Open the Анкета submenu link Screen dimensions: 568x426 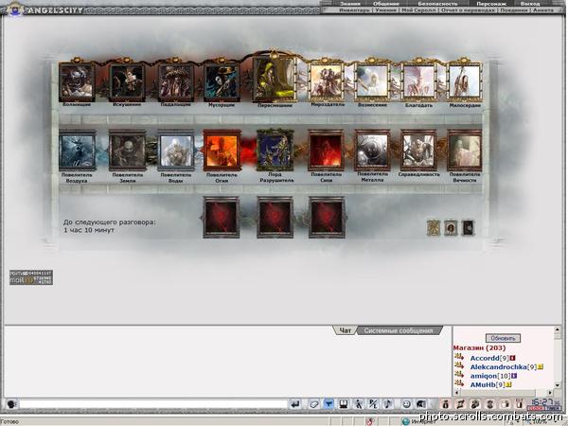point(543,10)
